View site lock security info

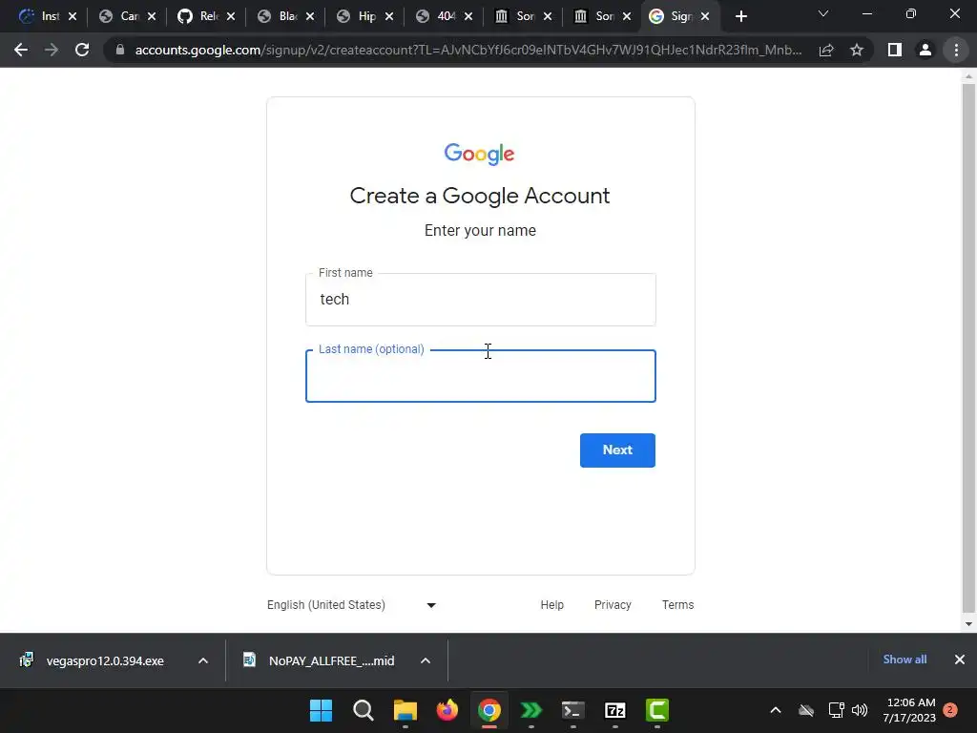(x=120, y=50)
